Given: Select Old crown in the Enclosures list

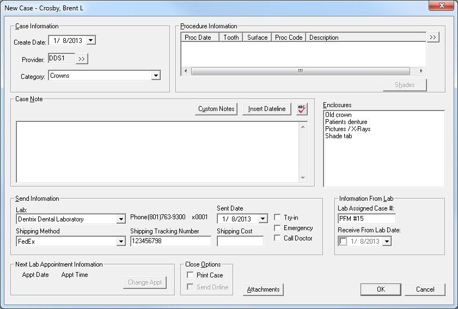Looking at the screenshot, I should click(338, 115).
